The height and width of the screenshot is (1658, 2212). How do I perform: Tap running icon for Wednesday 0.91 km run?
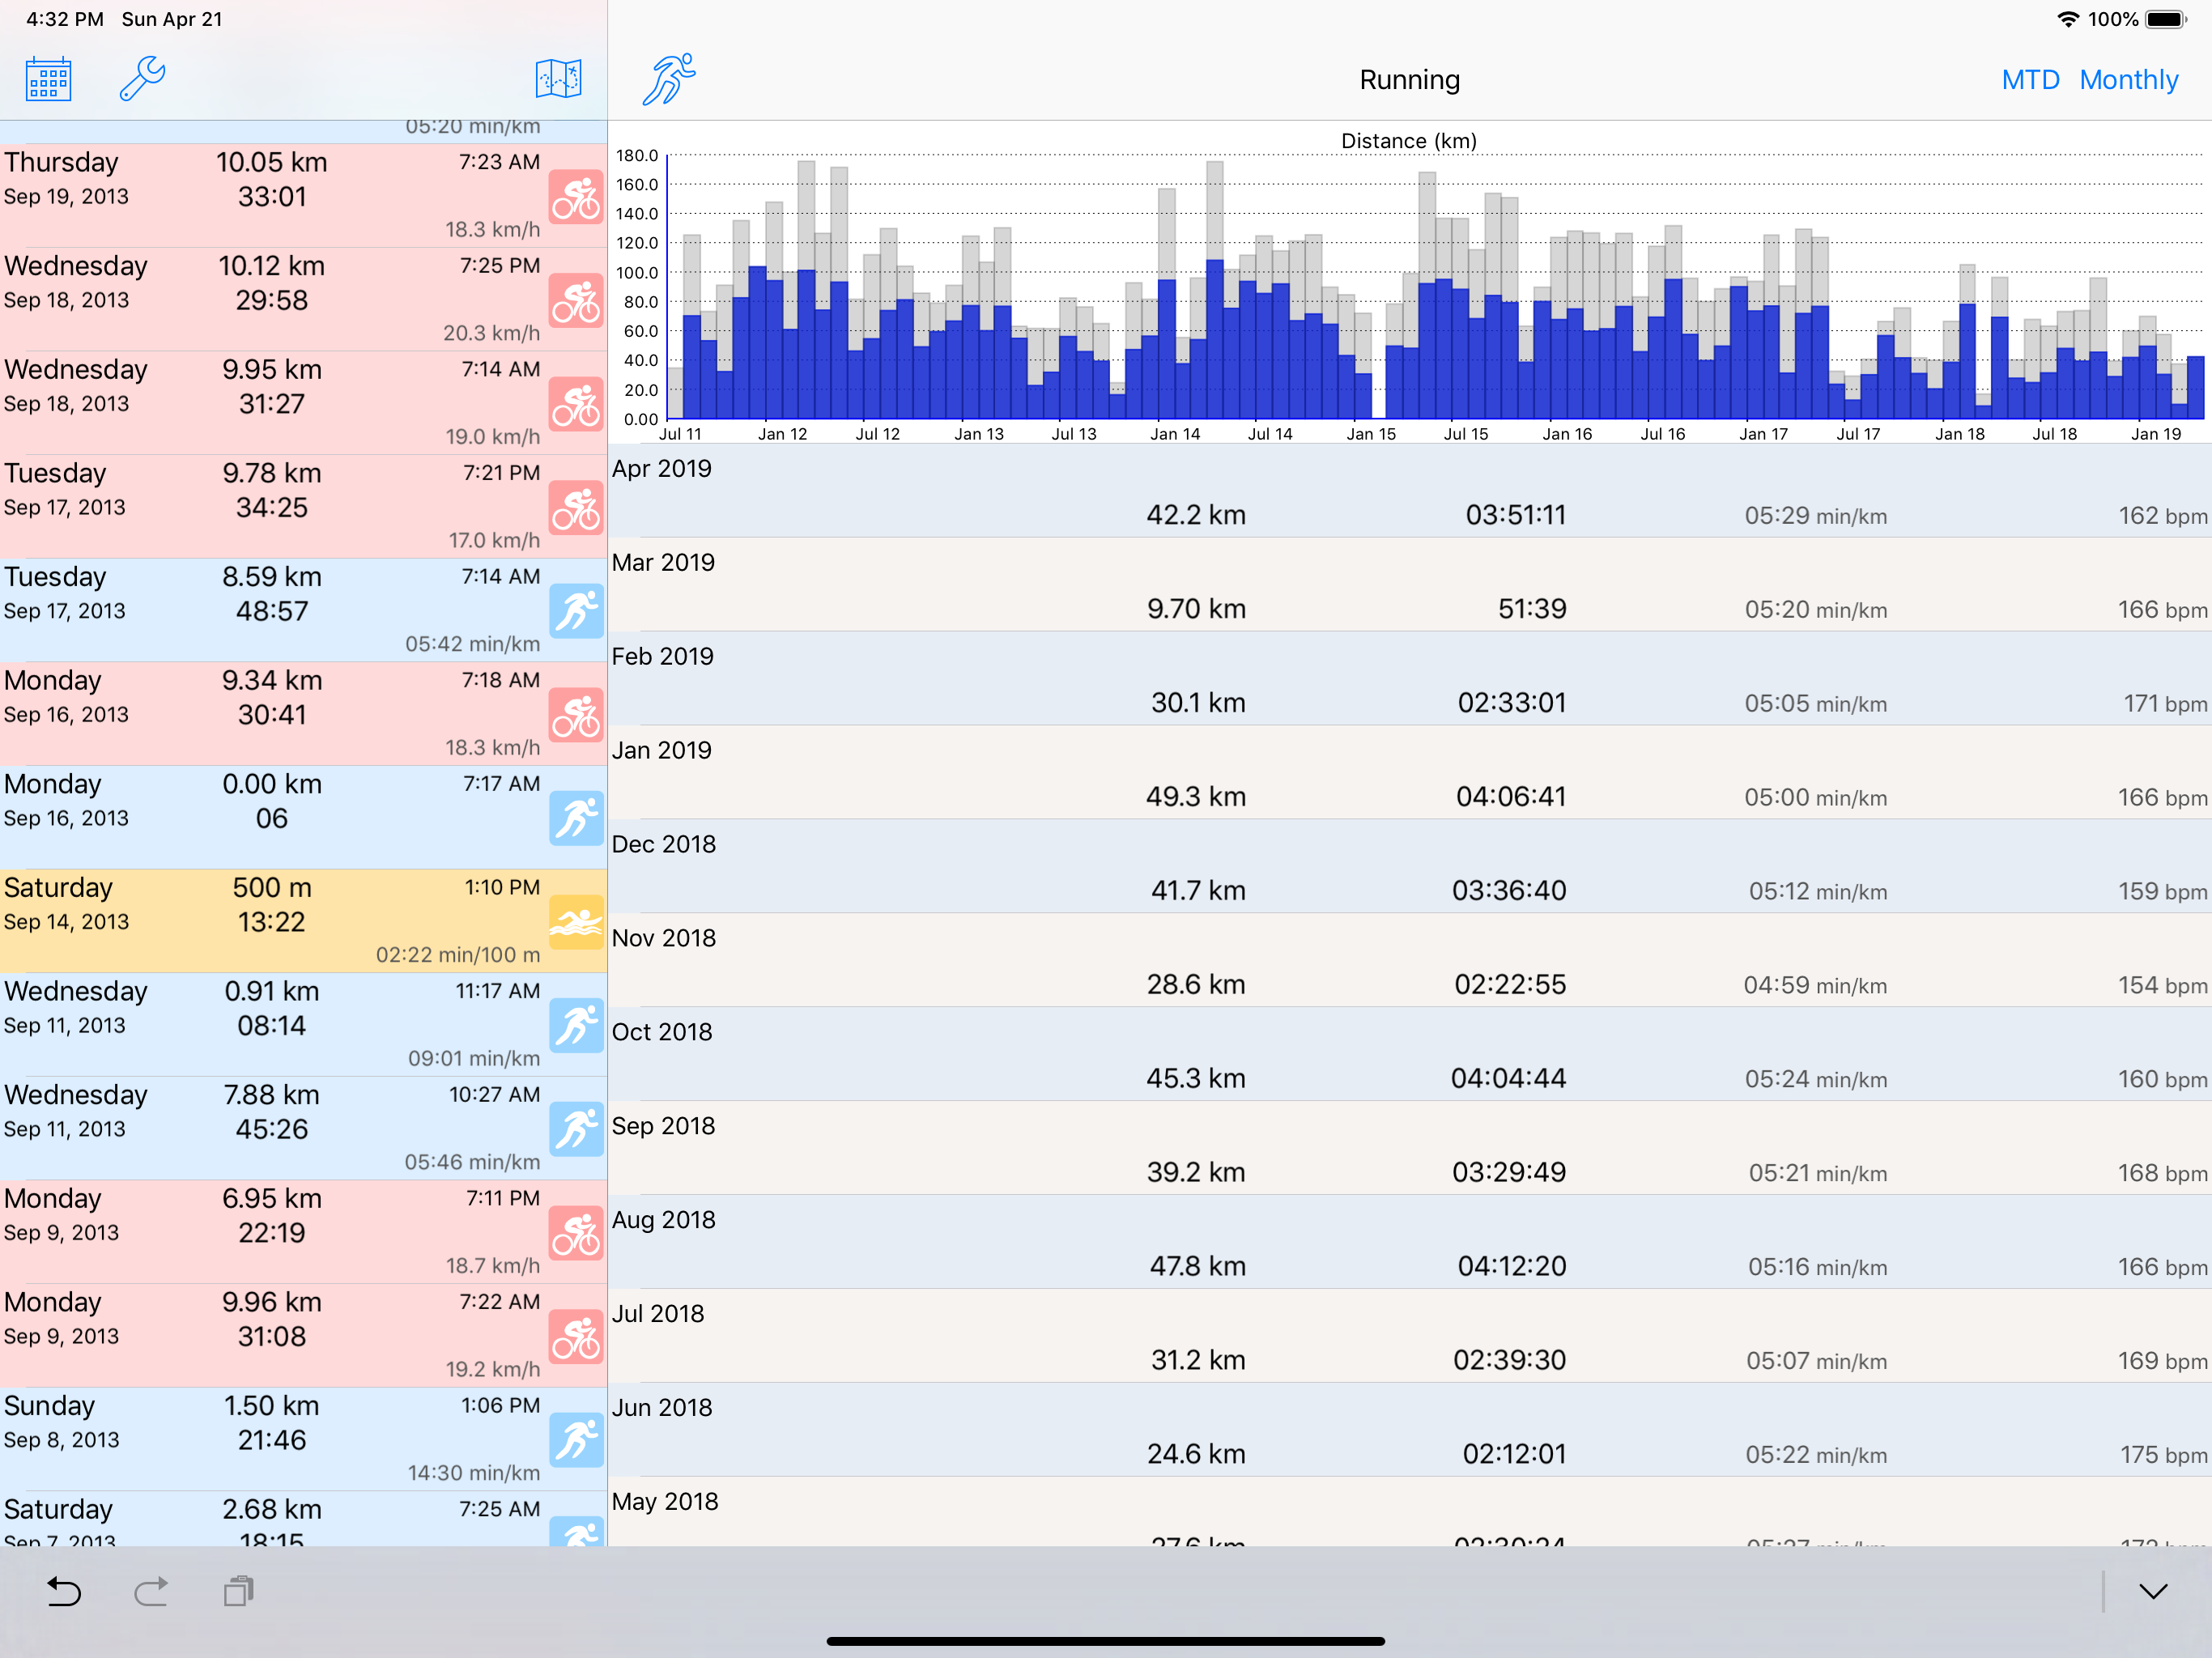(576, 1026)
